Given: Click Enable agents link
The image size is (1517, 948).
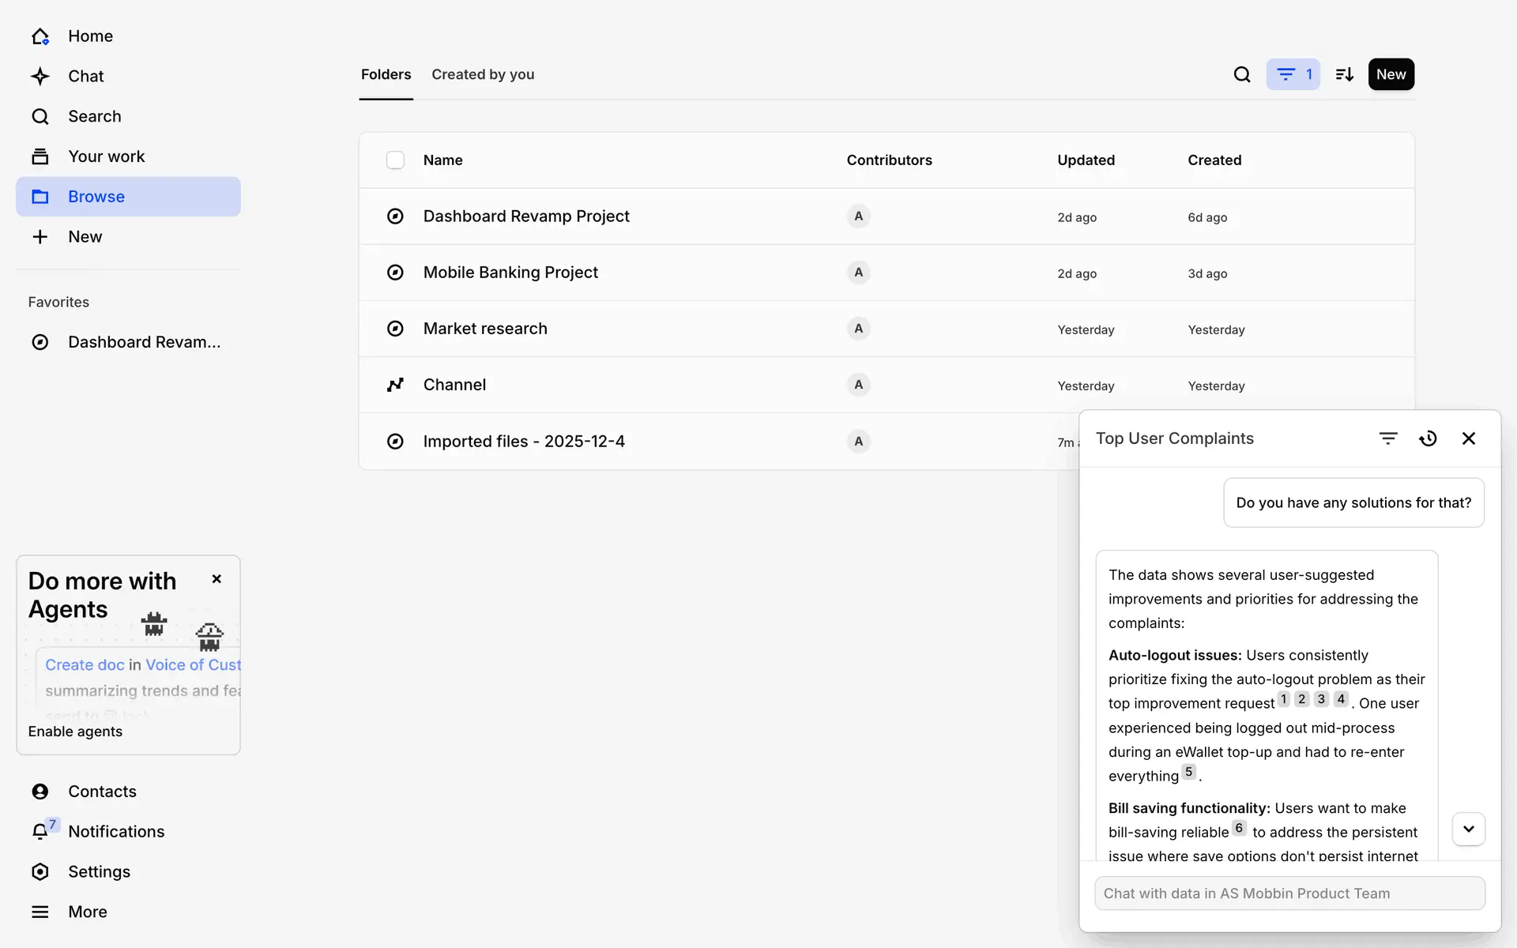Looking at the screenshot, I should click(x=75, y=732).
